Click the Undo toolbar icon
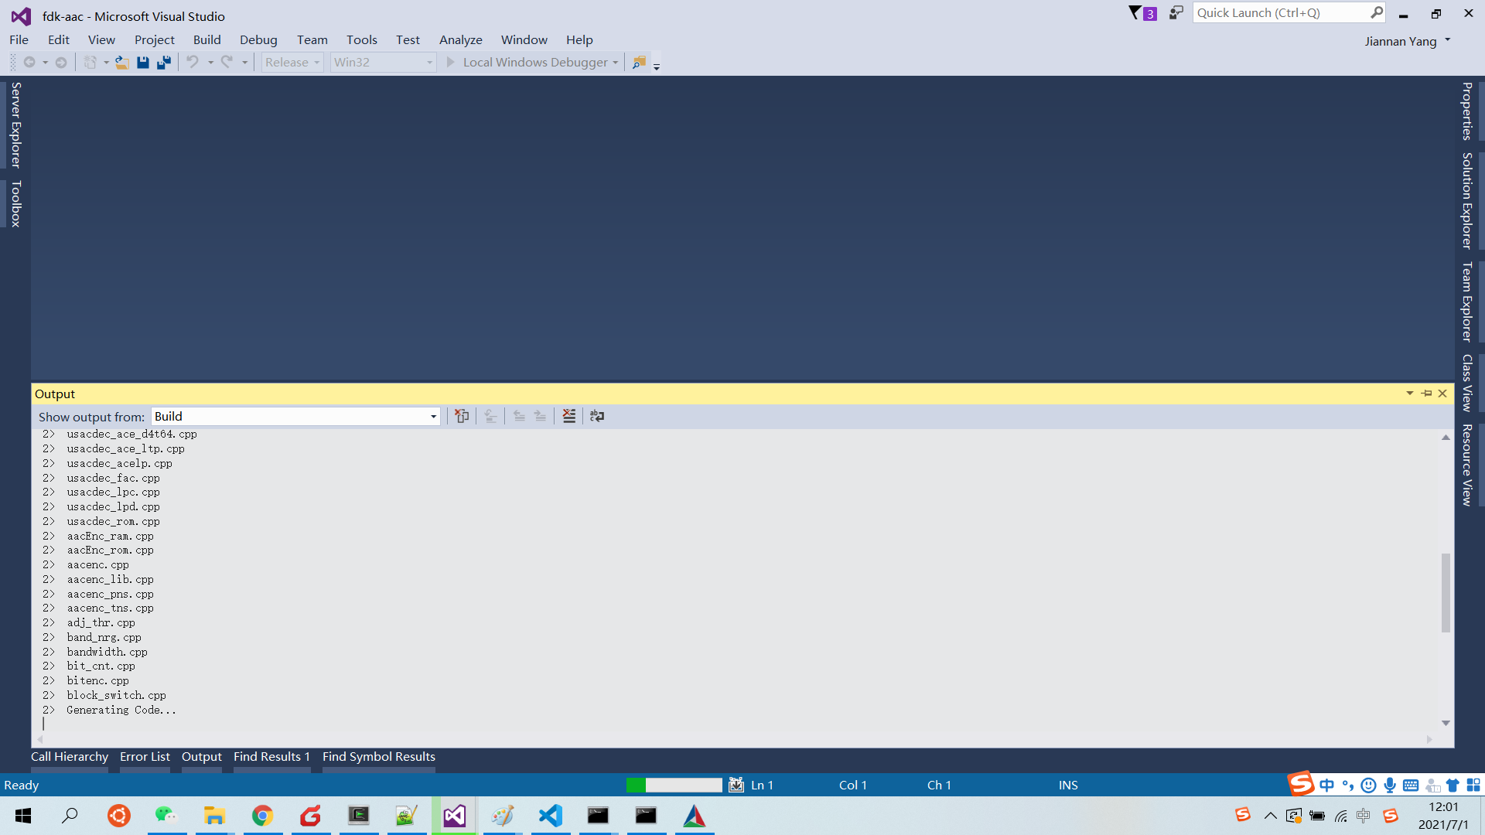Screen dimensions: 1485x835 pyautogui.click(x=193, y=62)
